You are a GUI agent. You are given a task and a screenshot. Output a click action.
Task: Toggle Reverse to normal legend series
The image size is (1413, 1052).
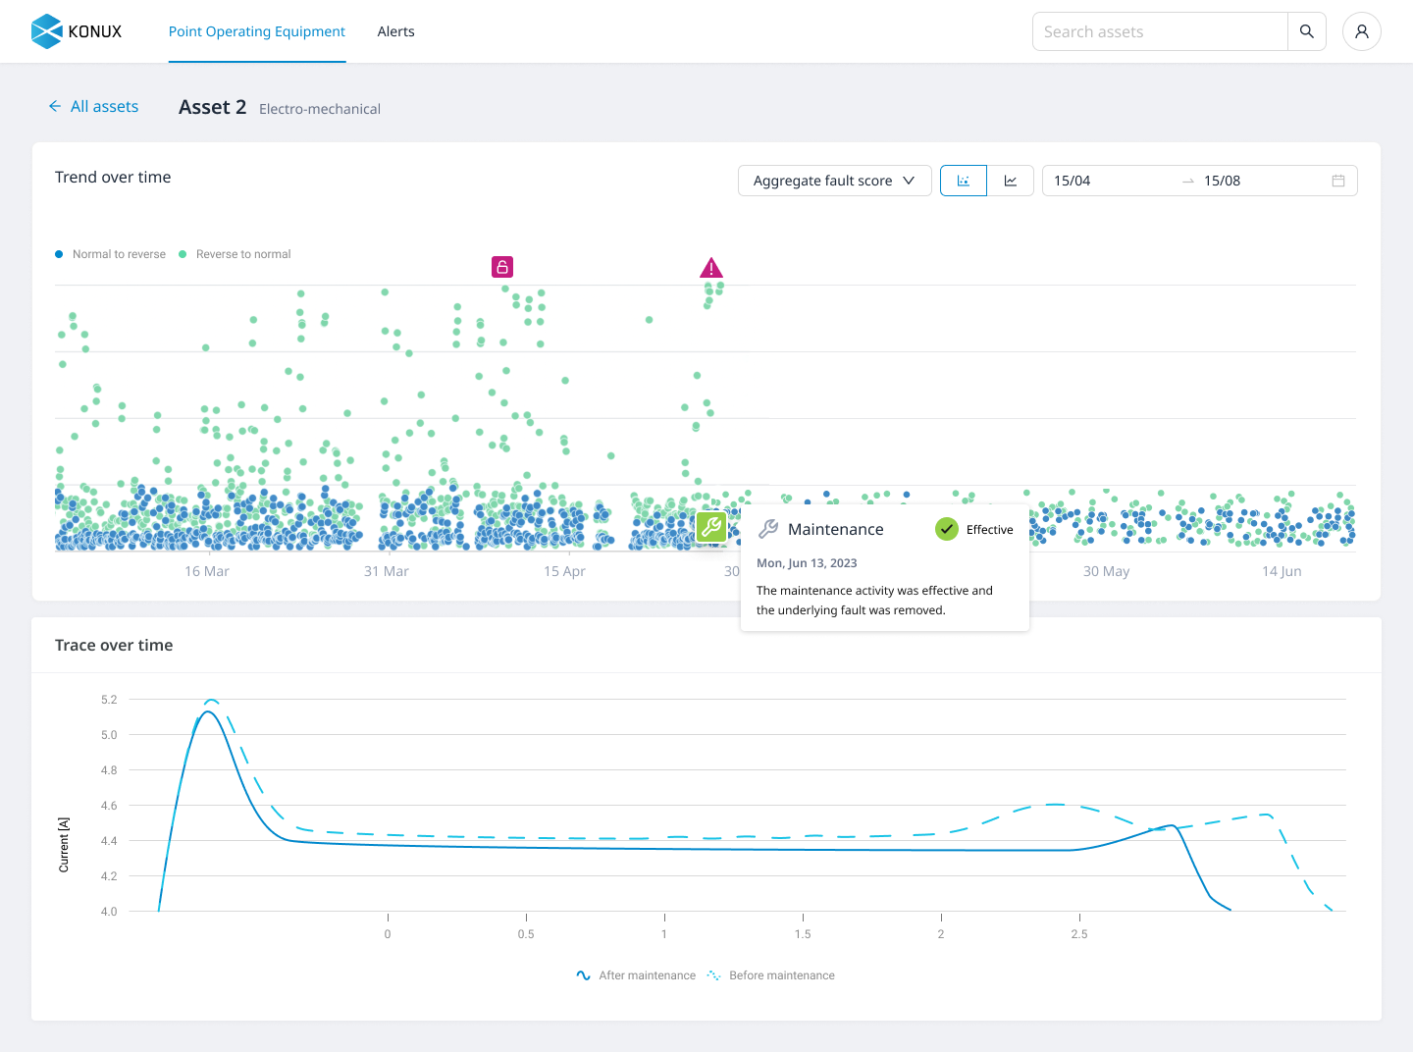point(235,254)
